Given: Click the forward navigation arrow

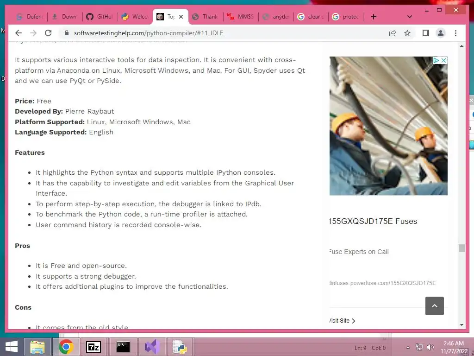Looking at the screenshot, I should (33, 33).
